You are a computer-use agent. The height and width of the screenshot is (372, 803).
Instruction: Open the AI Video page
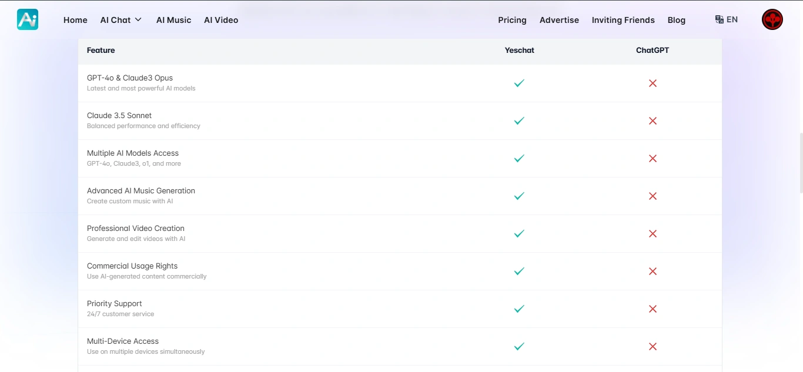tap(221, 20)
